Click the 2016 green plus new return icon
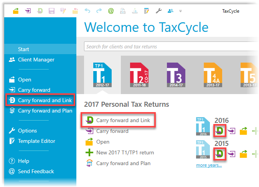Screen dimensions: 259x187 [x=255, y=131]
